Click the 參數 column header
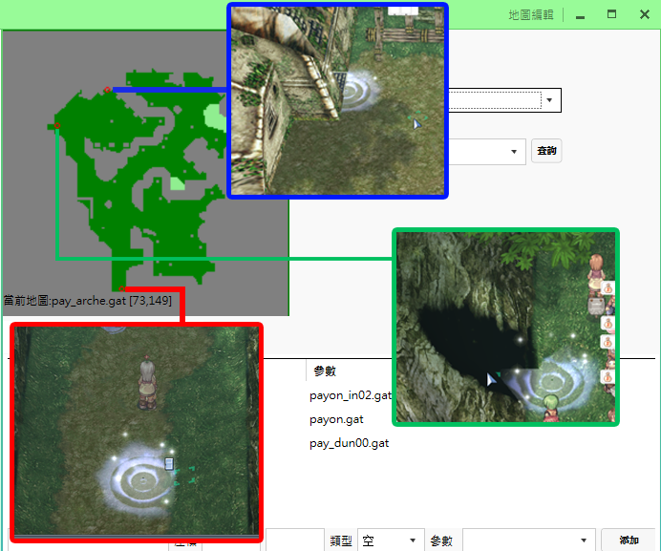Screen dimensions: 661x551 point(325,371)
